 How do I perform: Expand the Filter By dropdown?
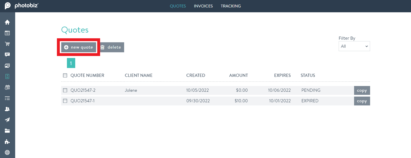[354, 46]
